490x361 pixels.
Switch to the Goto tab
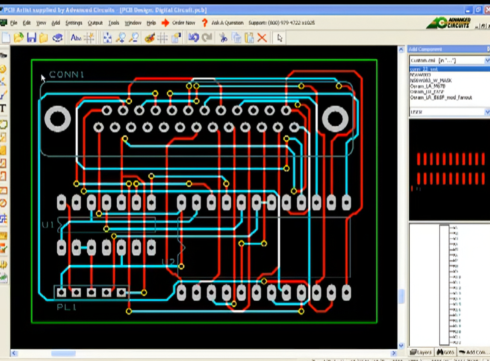point(446,352)
